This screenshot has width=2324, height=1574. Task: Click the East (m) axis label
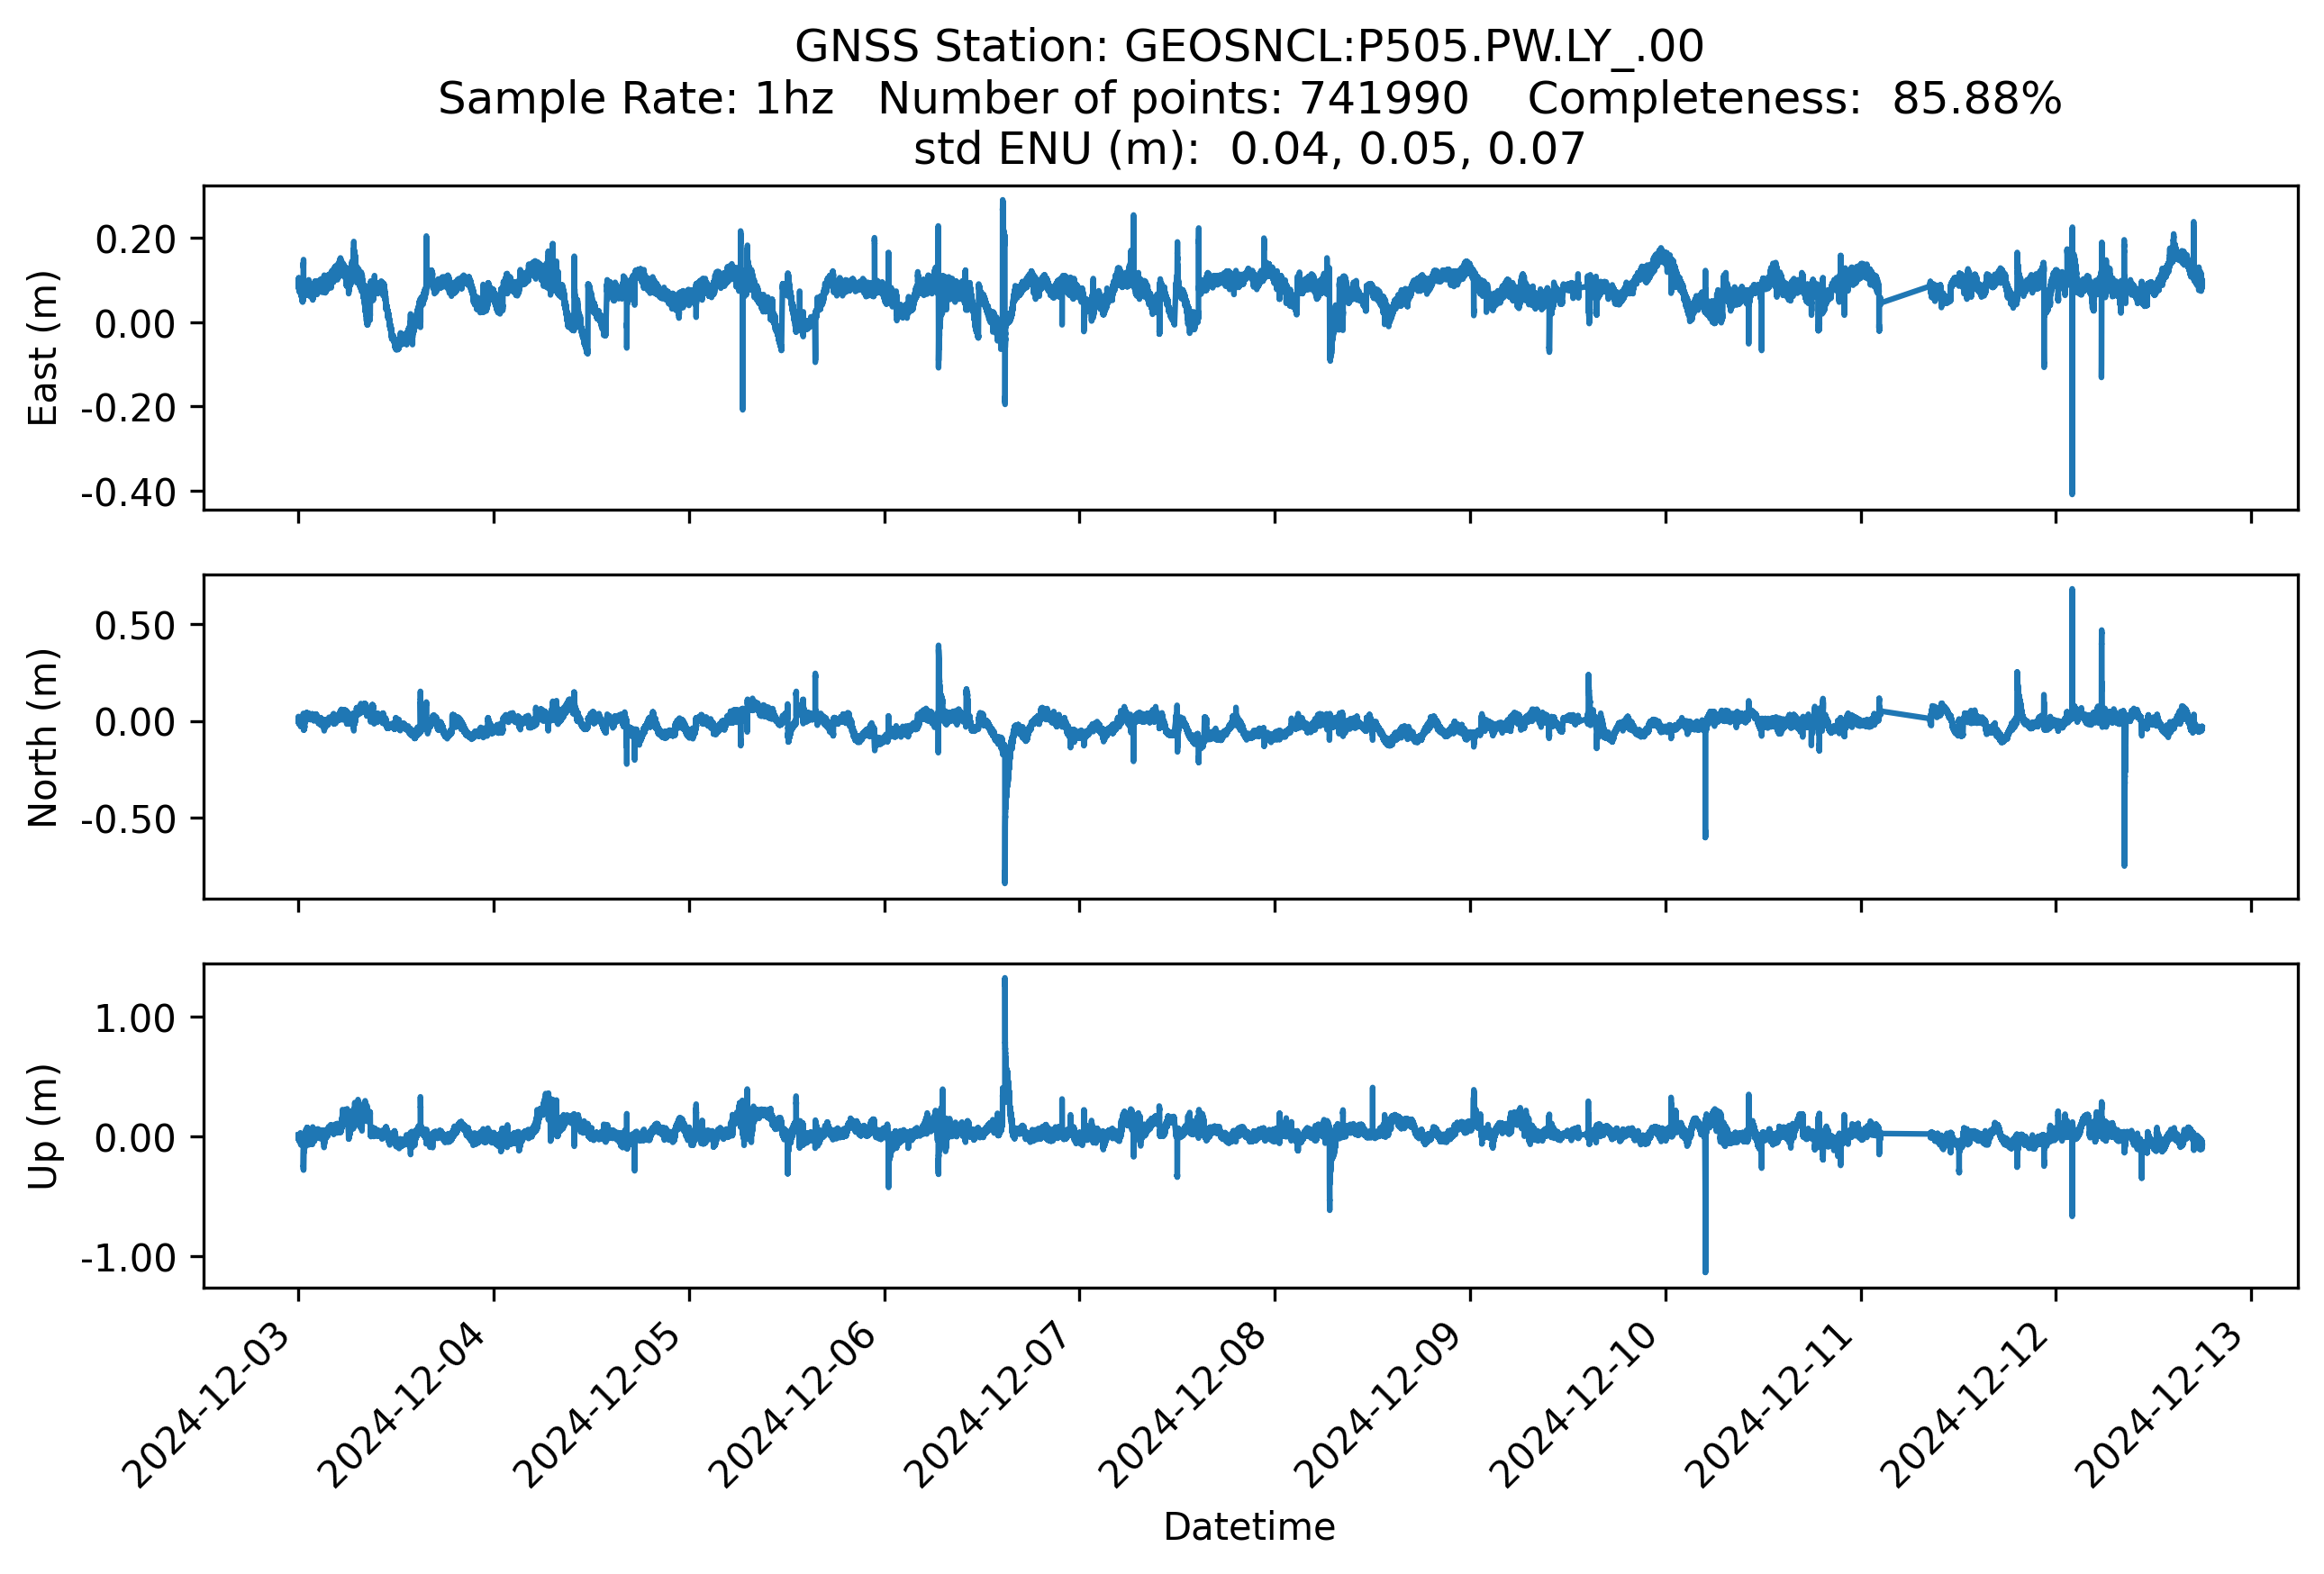tap(43, 348)
